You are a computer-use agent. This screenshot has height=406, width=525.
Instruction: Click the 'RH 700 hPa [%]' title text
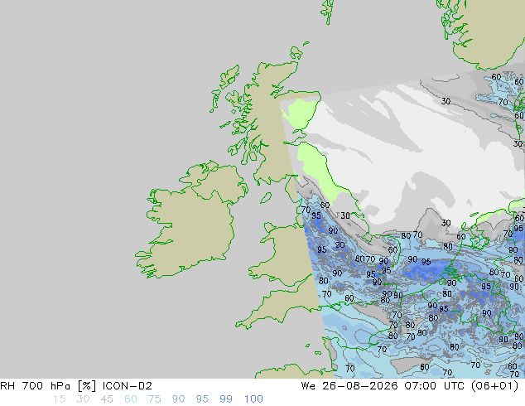[48, 386]
